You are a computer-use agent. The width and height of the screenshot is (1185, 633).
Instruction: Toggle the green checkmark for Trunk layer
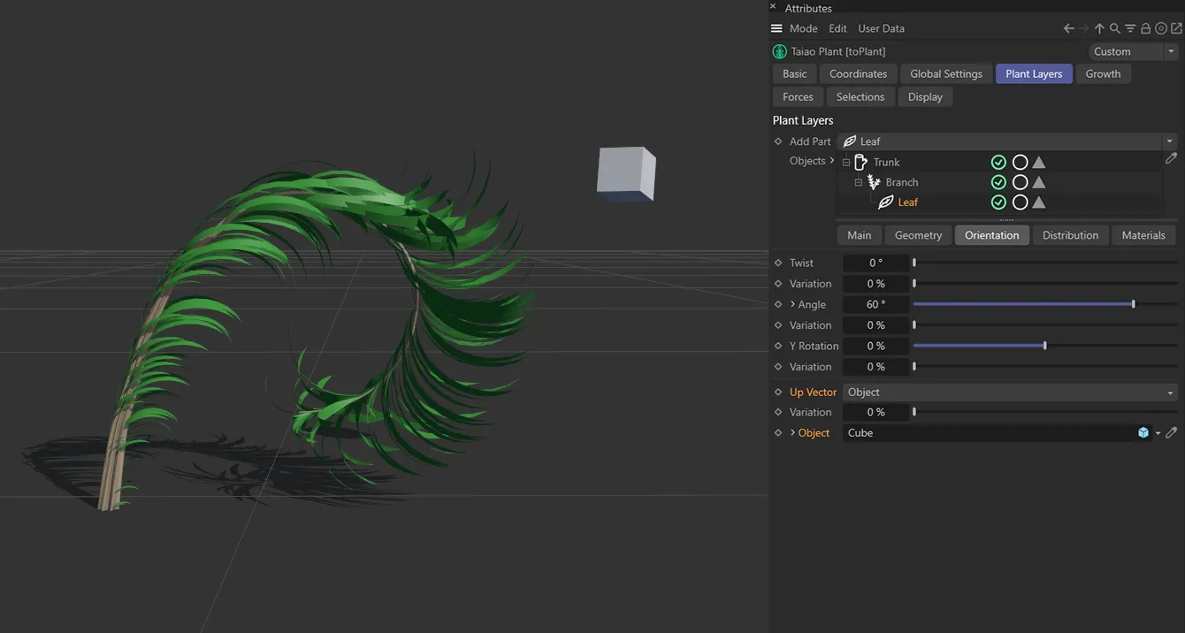[998, 163]
